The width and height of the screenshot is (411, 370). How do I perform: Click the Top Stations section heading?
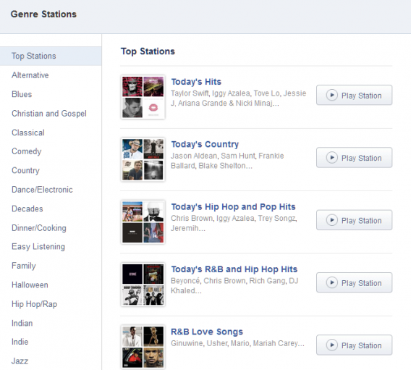pos(148,51)
